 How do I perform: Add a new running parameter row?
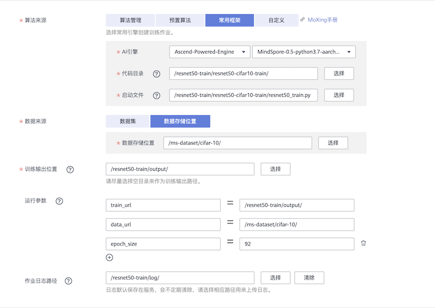pos(110,257)
